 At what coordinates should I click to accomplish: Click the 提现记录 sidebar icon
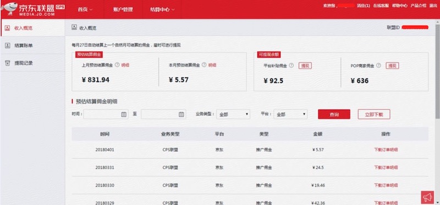[8, 63]
